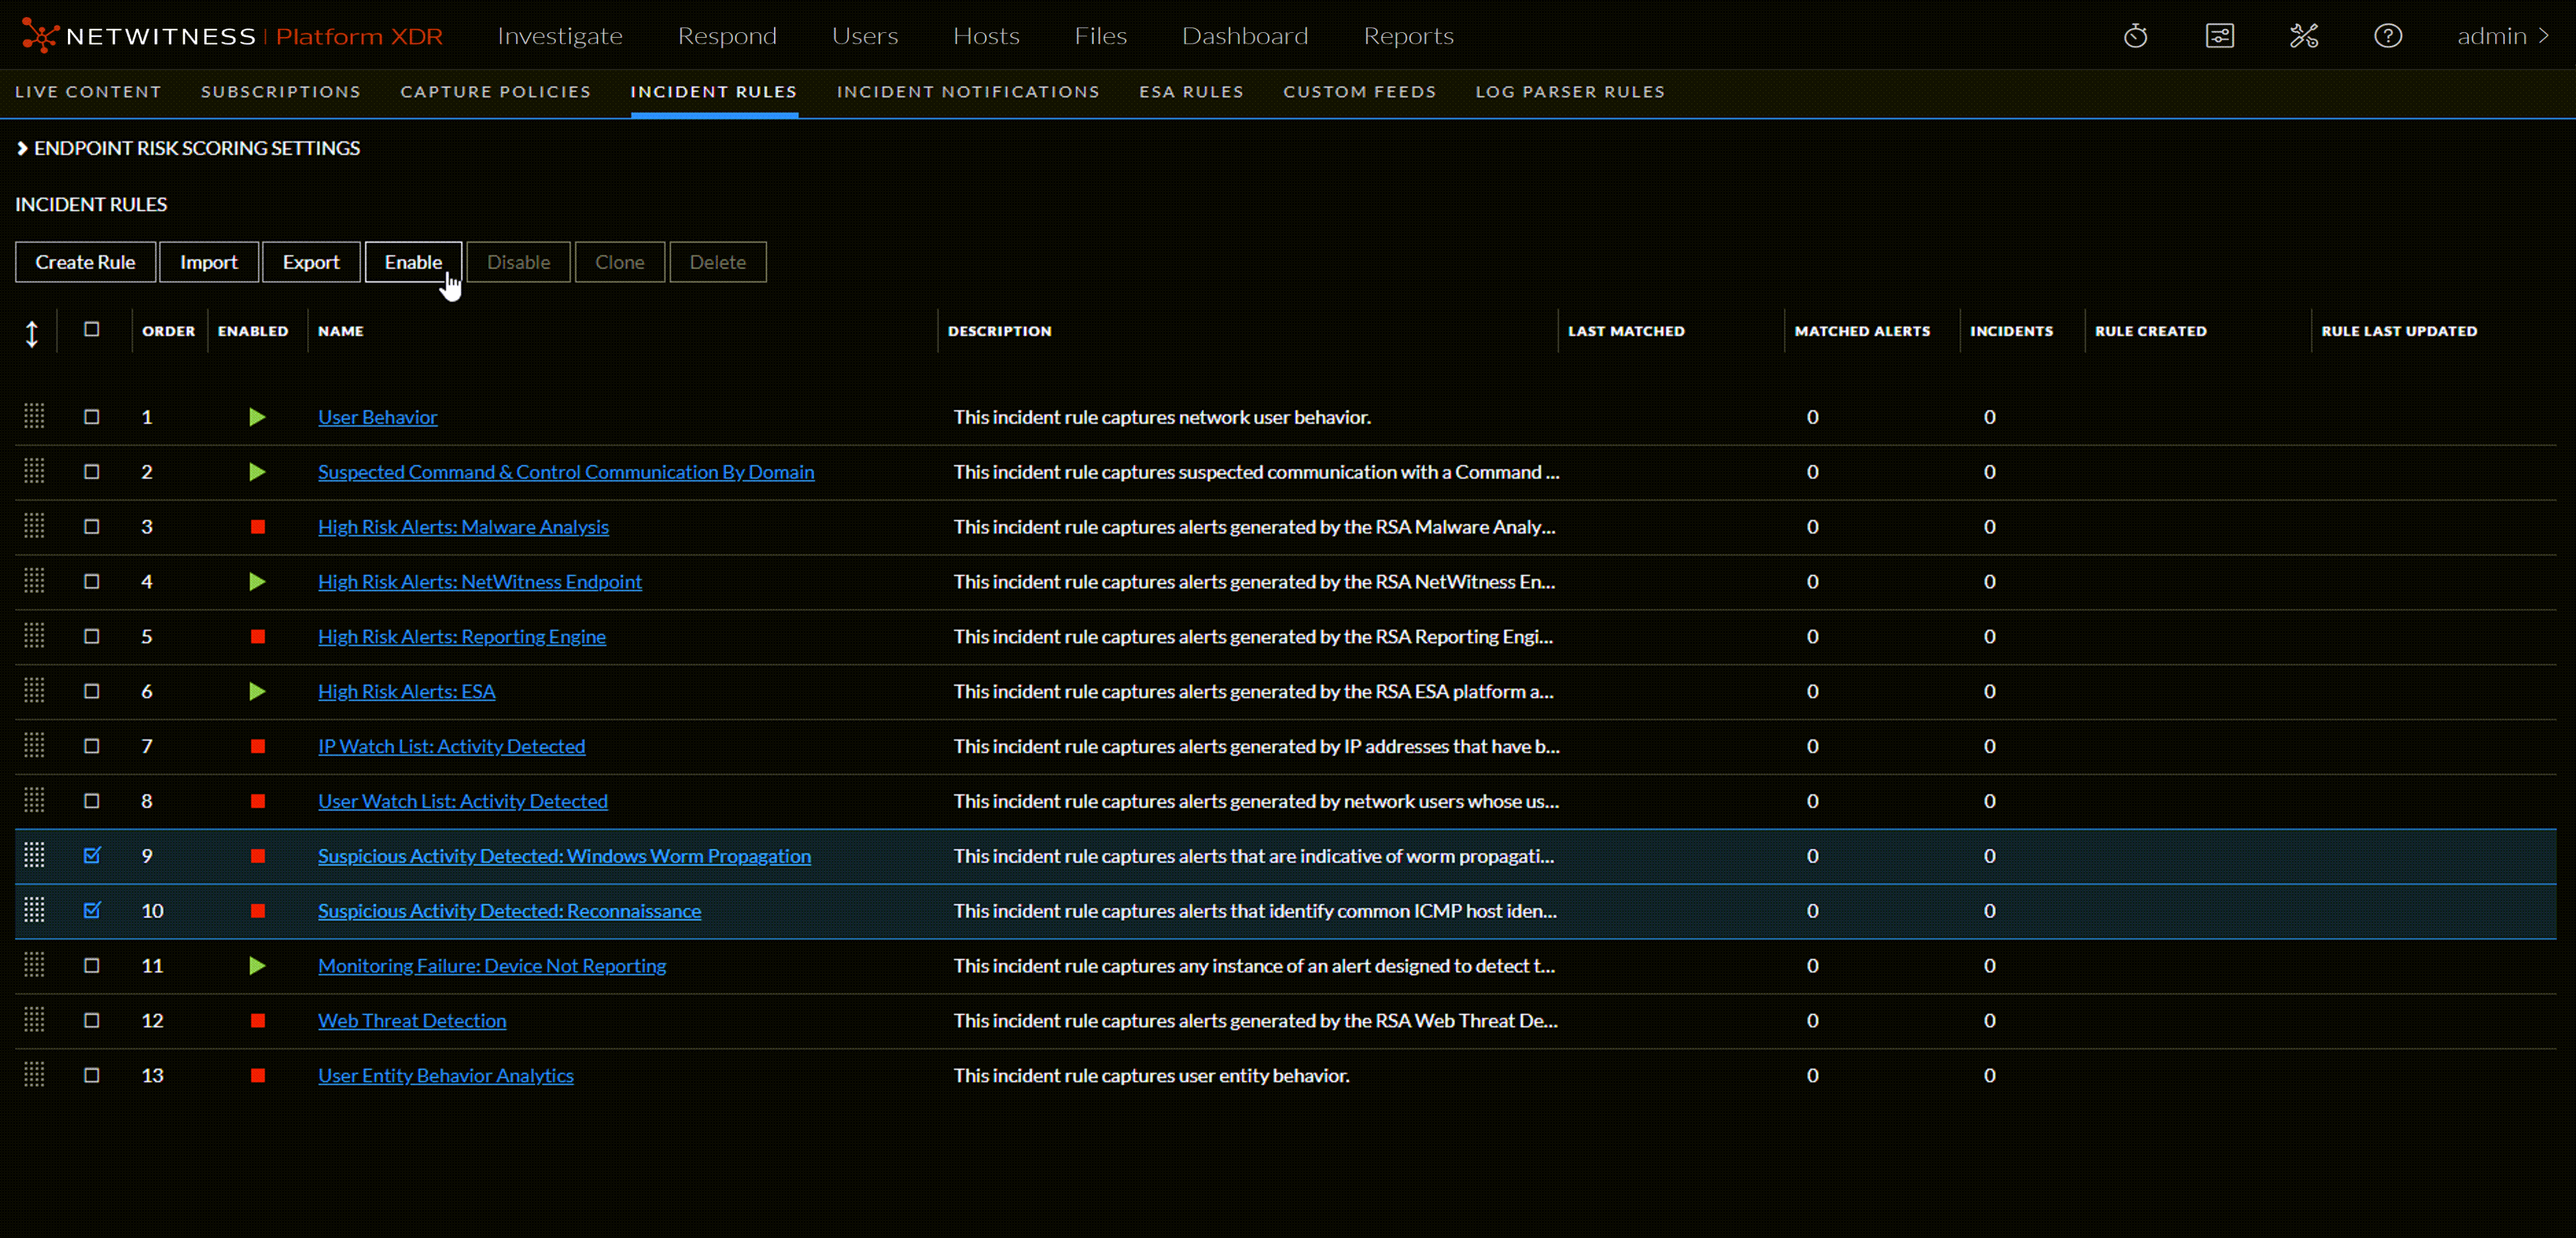2576x1238 pixels.
Task: Click the Create Rule button
Action: 85,262
